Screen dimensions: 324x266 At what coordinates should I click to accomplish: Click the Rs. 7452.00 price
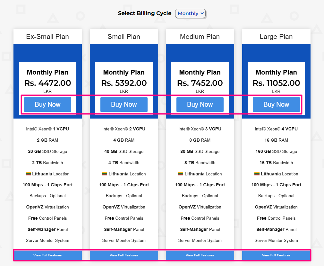click(200, 83)
